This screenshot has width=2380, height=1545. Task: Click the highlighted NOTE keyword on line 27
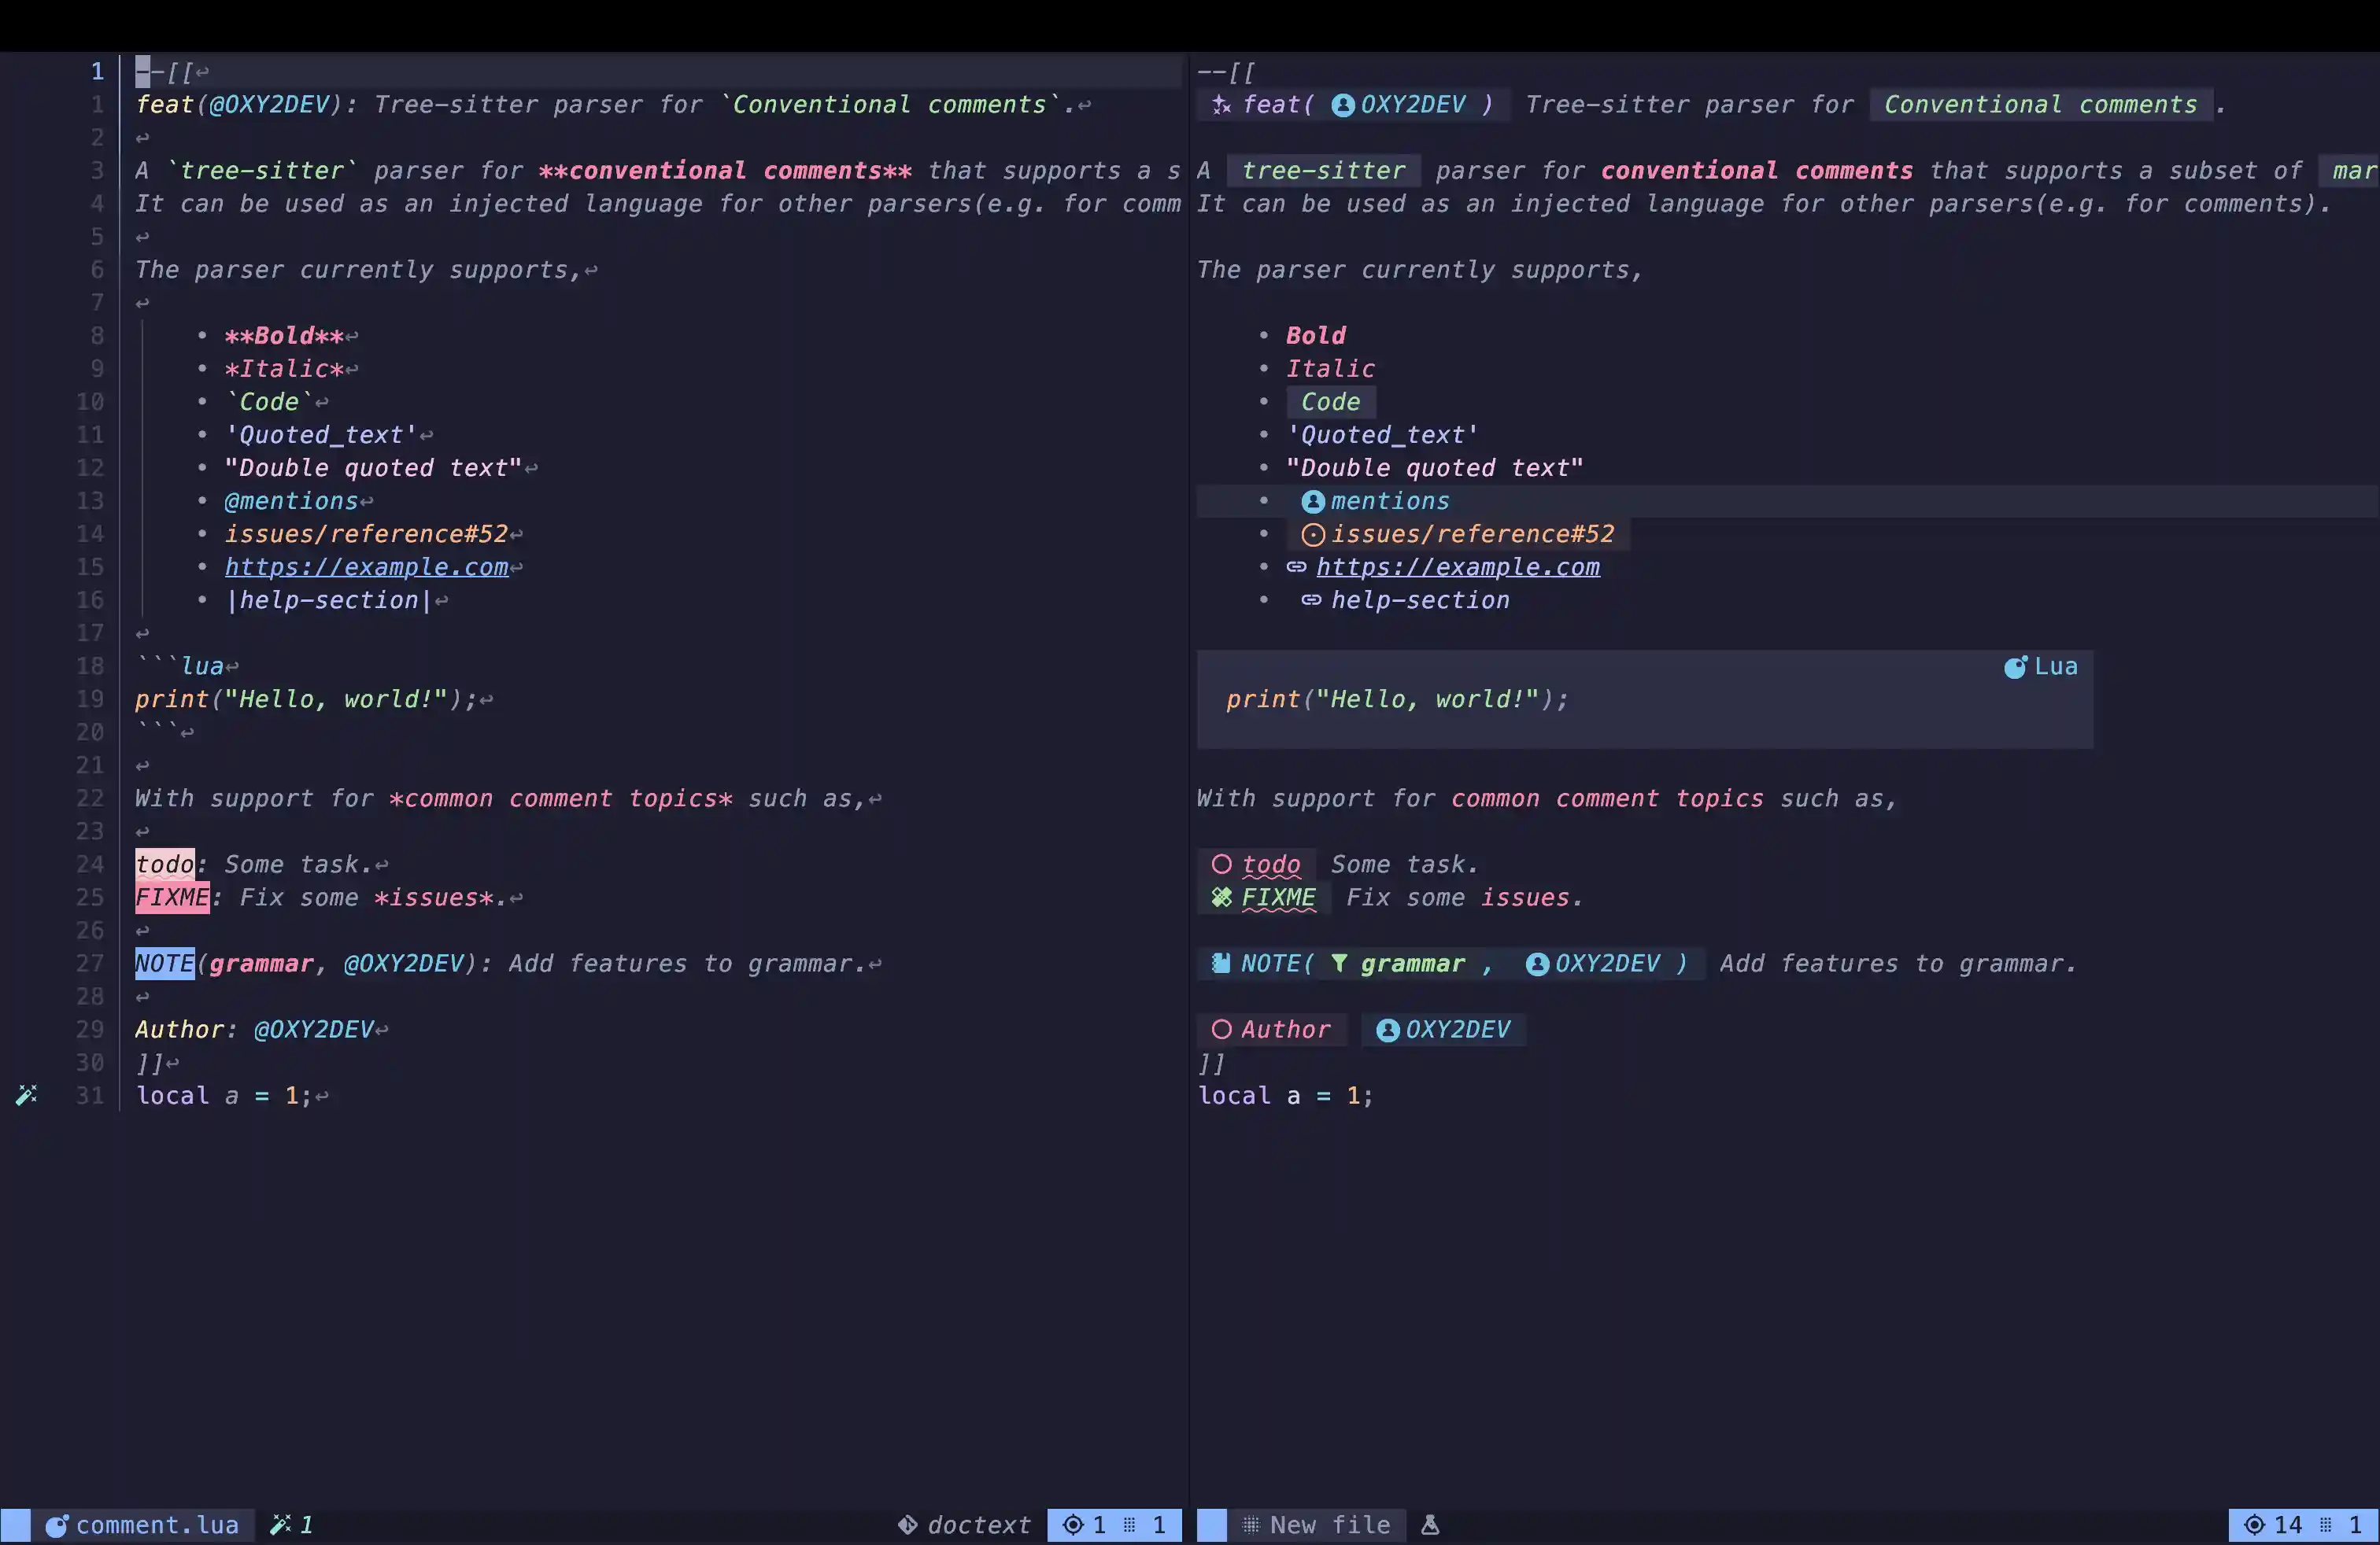pos(165,964)
